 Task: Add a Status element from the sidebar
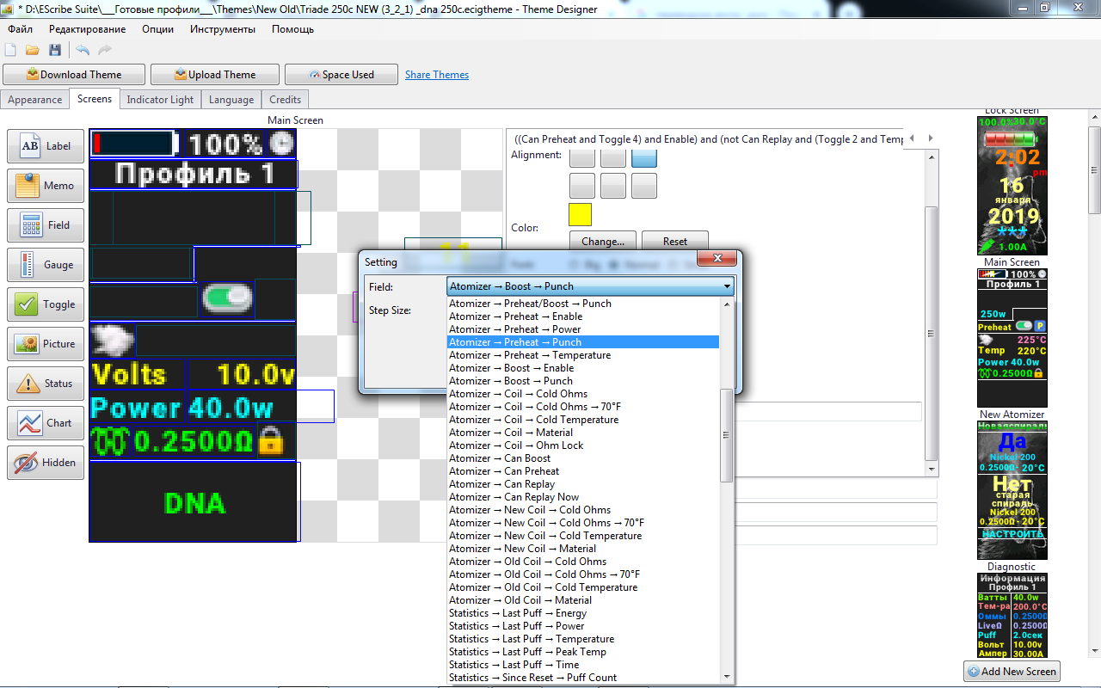click(46, 384)
